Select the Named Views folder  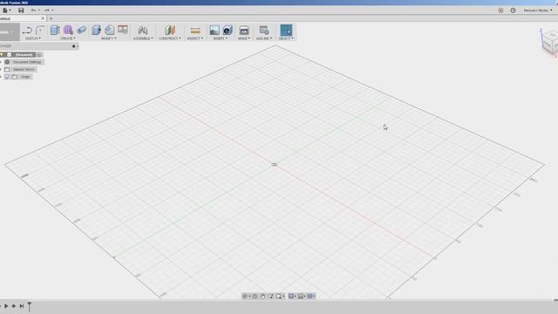24,70
